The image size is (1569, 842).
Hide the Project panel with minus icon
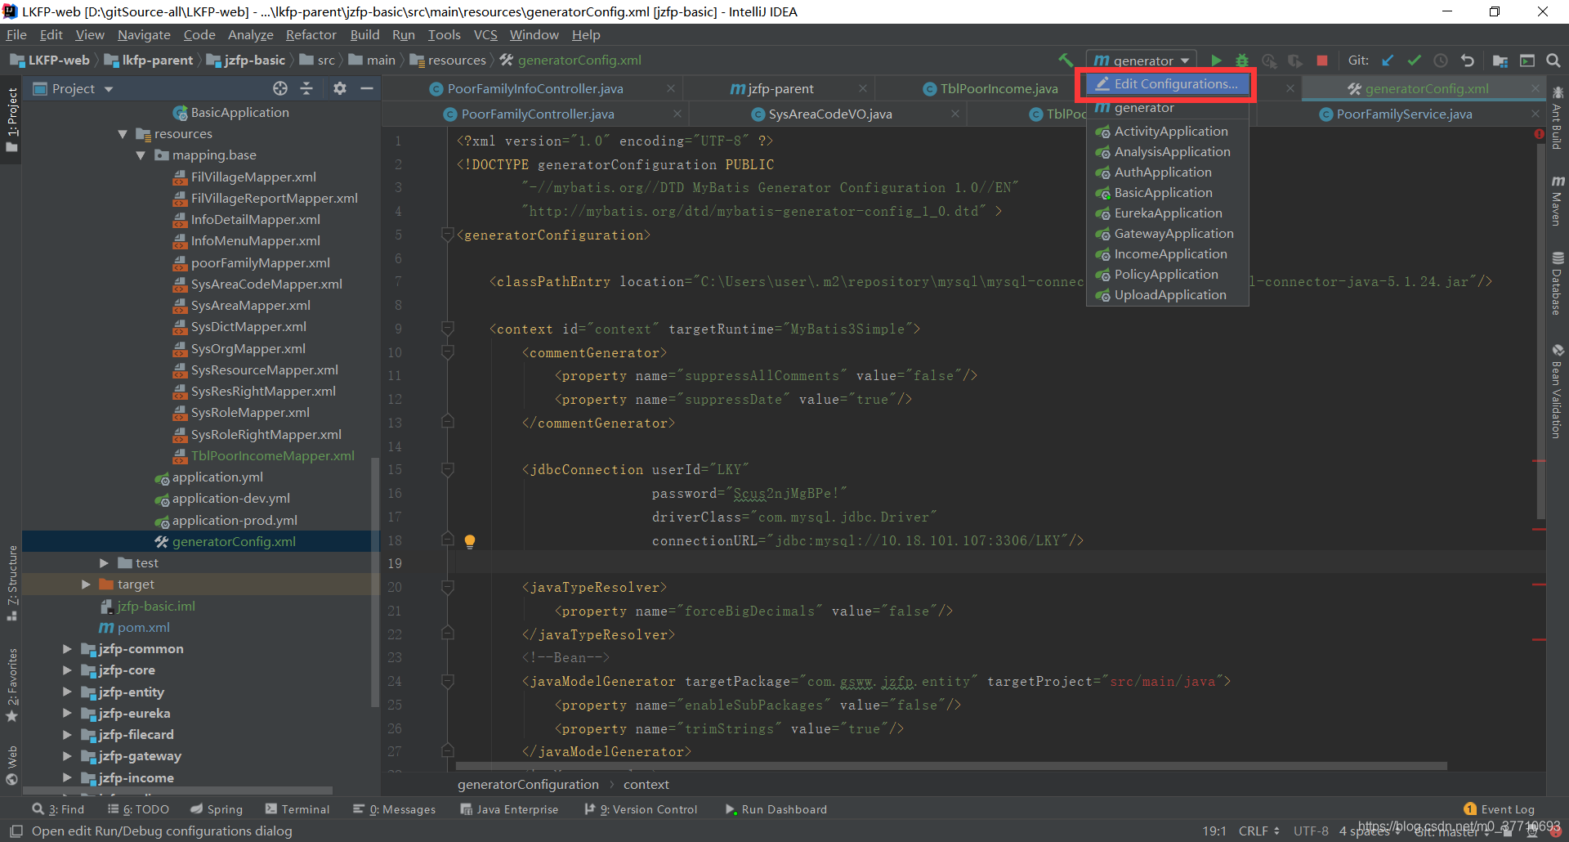point(367,88)
